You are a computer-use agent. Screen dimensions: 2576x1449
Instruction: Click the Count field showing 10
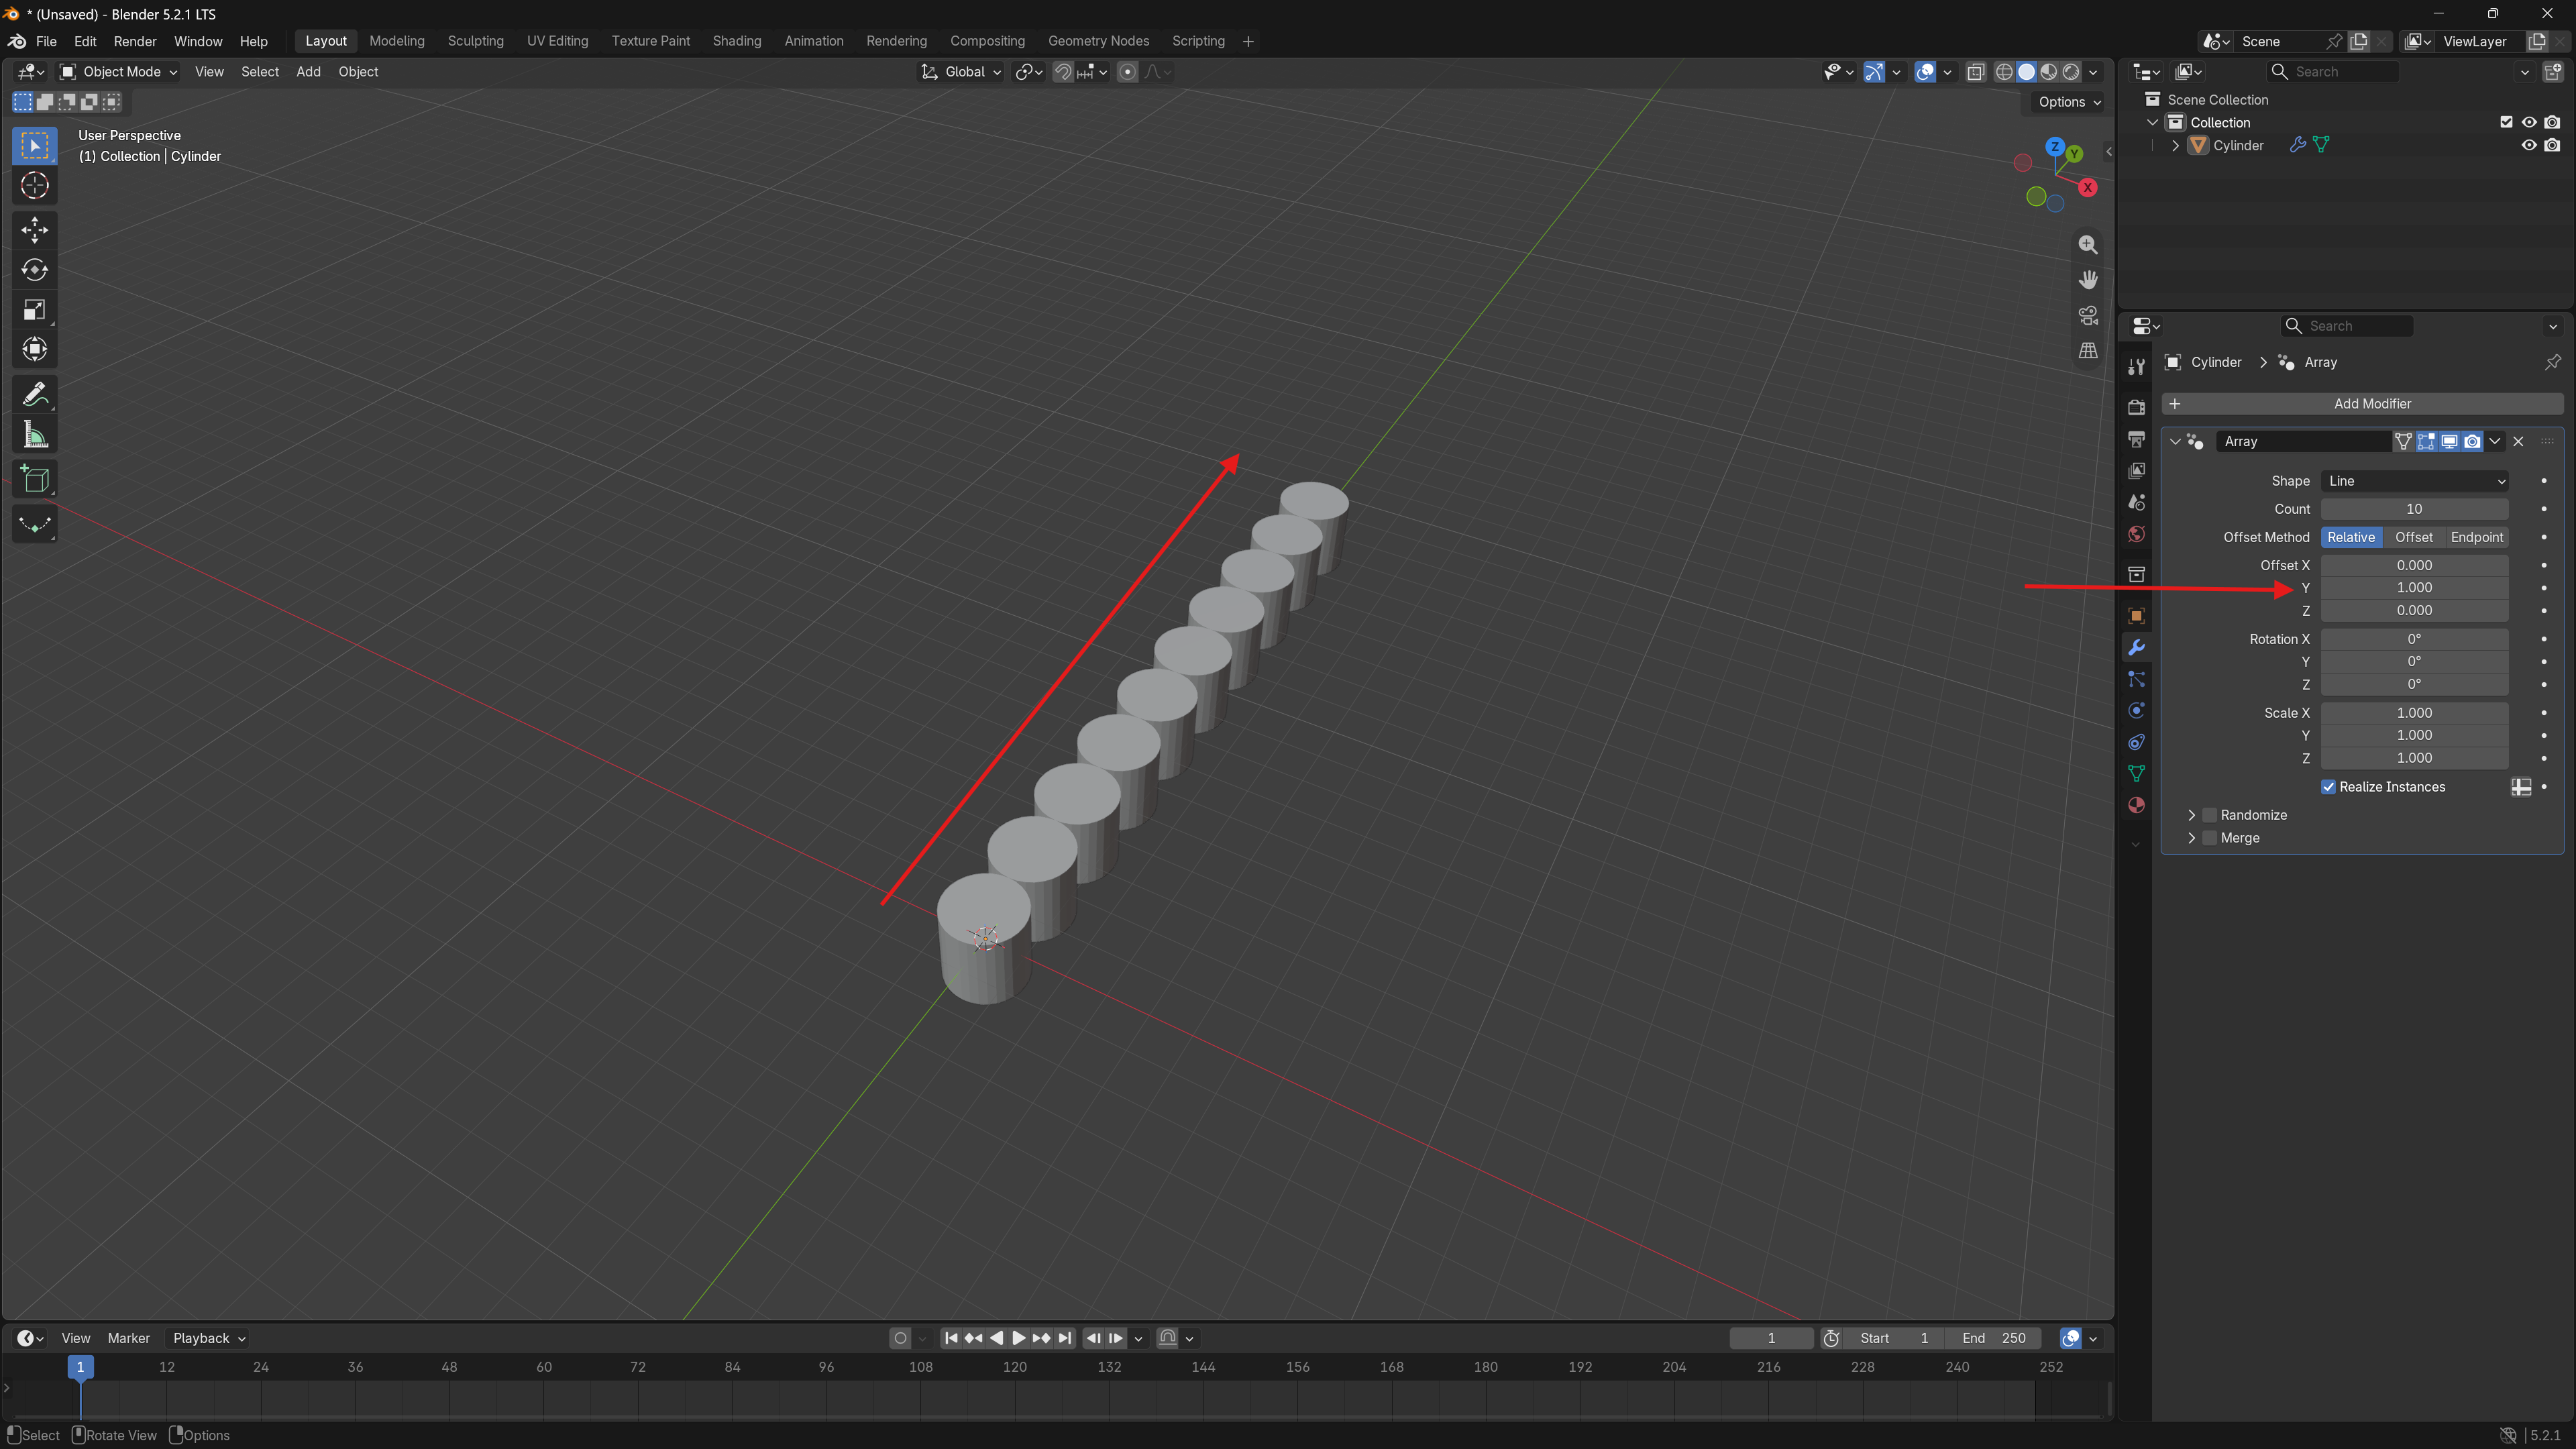(x=2414, y=509)
